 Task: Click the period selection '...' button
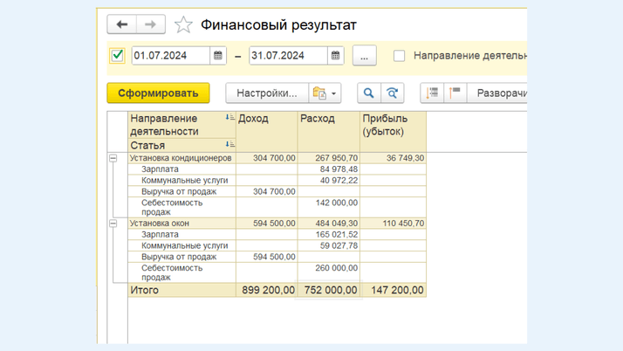(365, 56)
